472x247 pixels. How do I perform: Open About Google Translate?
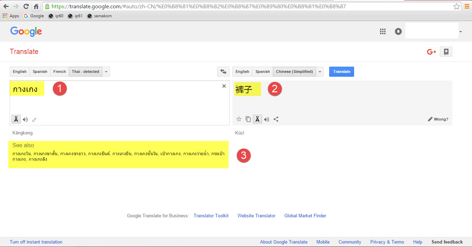[x=284, y=242]
